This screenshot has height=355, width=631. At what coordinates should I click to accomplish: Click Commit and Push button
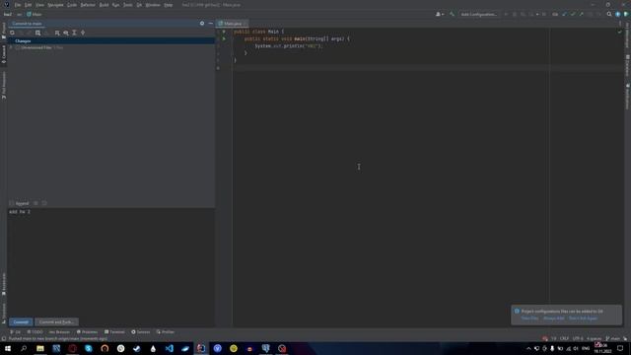tap(56, 322)
